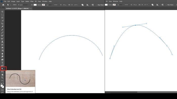Image resolution: width=177 pixels, height=99 pixels.
Task: Select the Blur droplet tool
Action: coord(2,54)
